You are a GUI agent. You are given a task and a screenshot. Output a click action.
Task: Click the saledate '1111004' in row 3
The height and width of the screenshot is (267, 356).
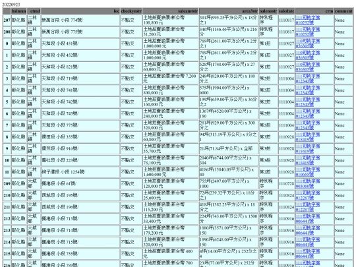pos(286,78)
